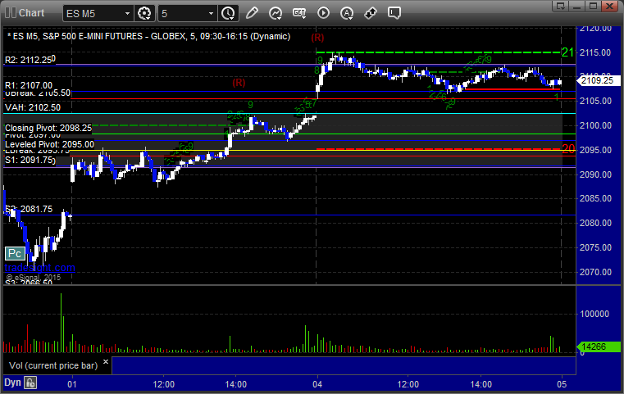Click the GET advanced studies icon

(x=299, y=13)
